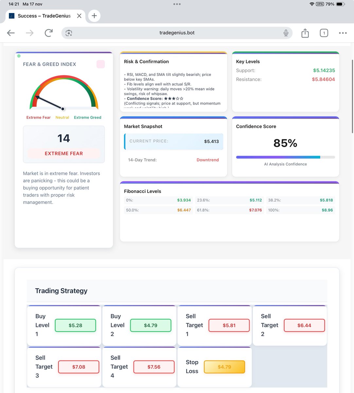The height and width of the screenshot is (393, 354).
Task: Click the Fibonacci 0% value $3.934
Action: (184, 200)
